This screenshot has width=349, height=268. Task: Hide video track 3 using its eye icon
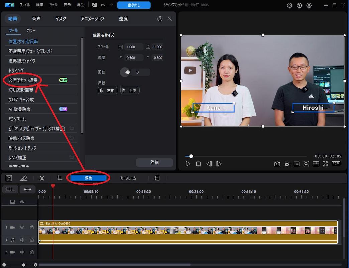coord(22,227)
